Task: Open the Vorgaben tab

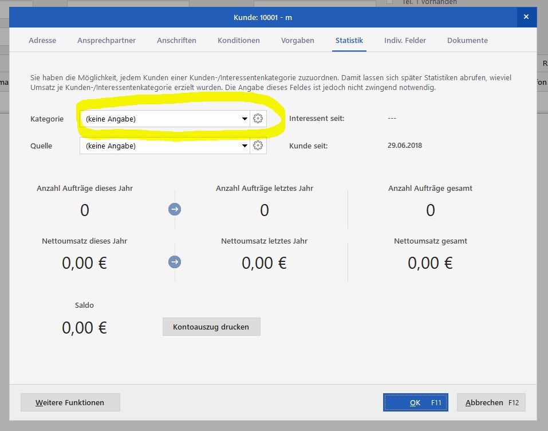Action: (297, 40)
